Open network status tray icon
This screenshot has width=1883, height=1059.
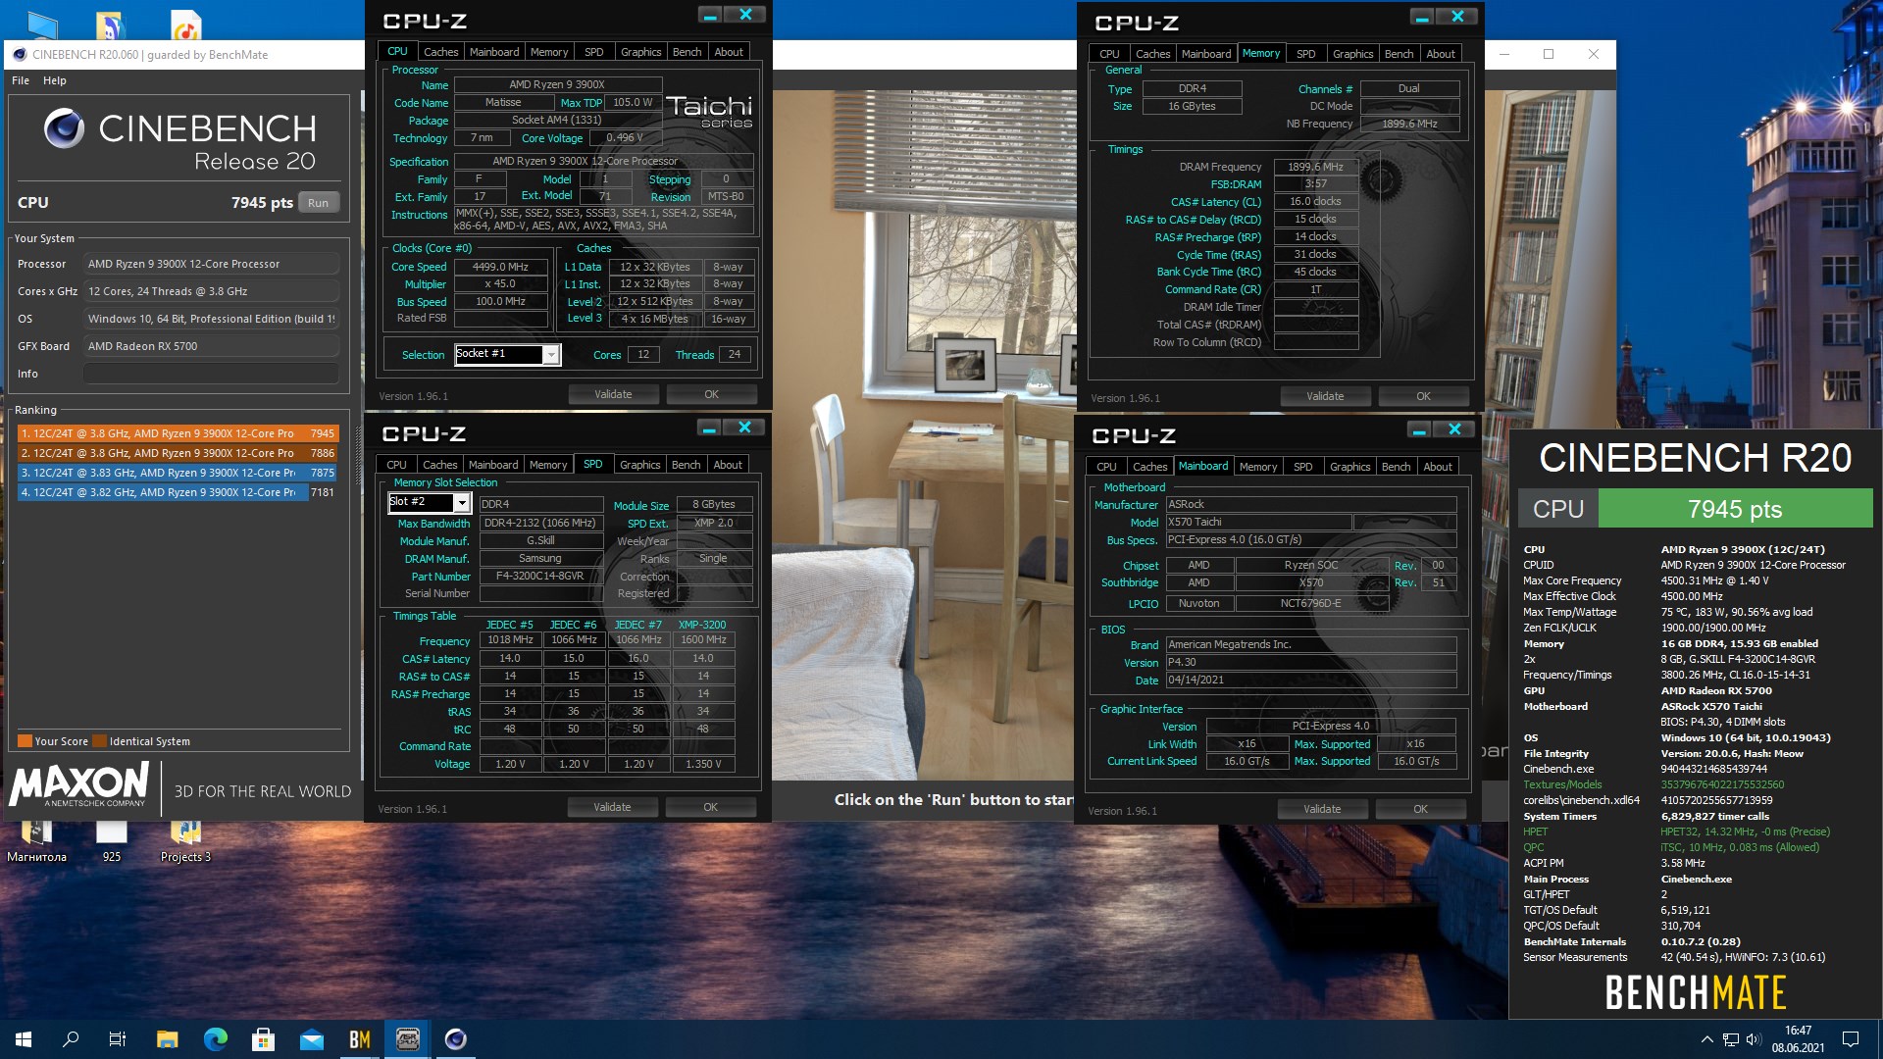point(1731,1039)
